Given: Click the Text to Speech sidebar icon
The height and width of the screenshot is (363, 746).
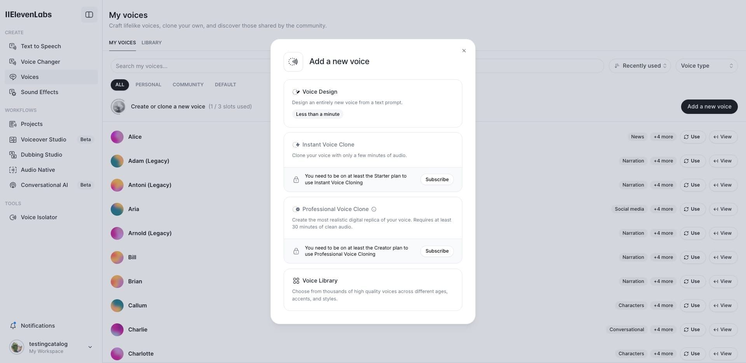Looking at the screenshot, I should 13,46.
